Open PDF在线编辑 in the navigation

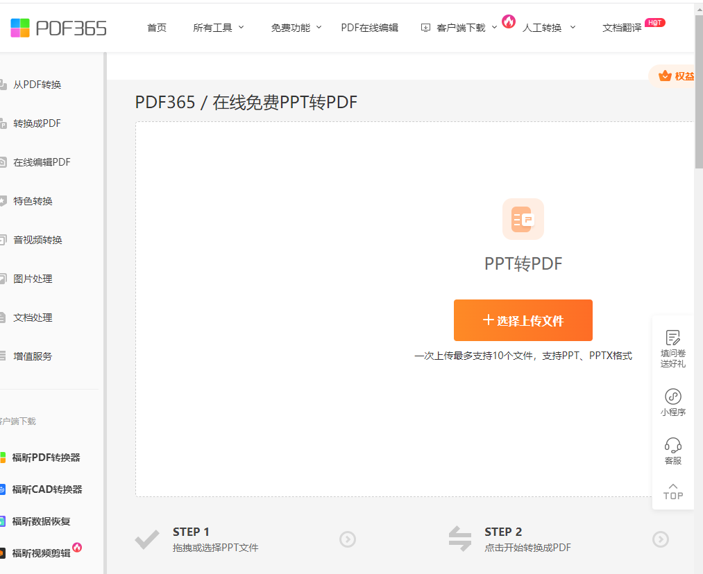(369, 28)
